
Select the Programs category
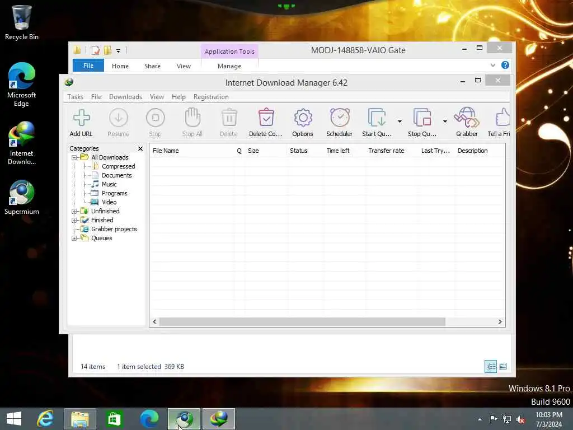(114, 193)
